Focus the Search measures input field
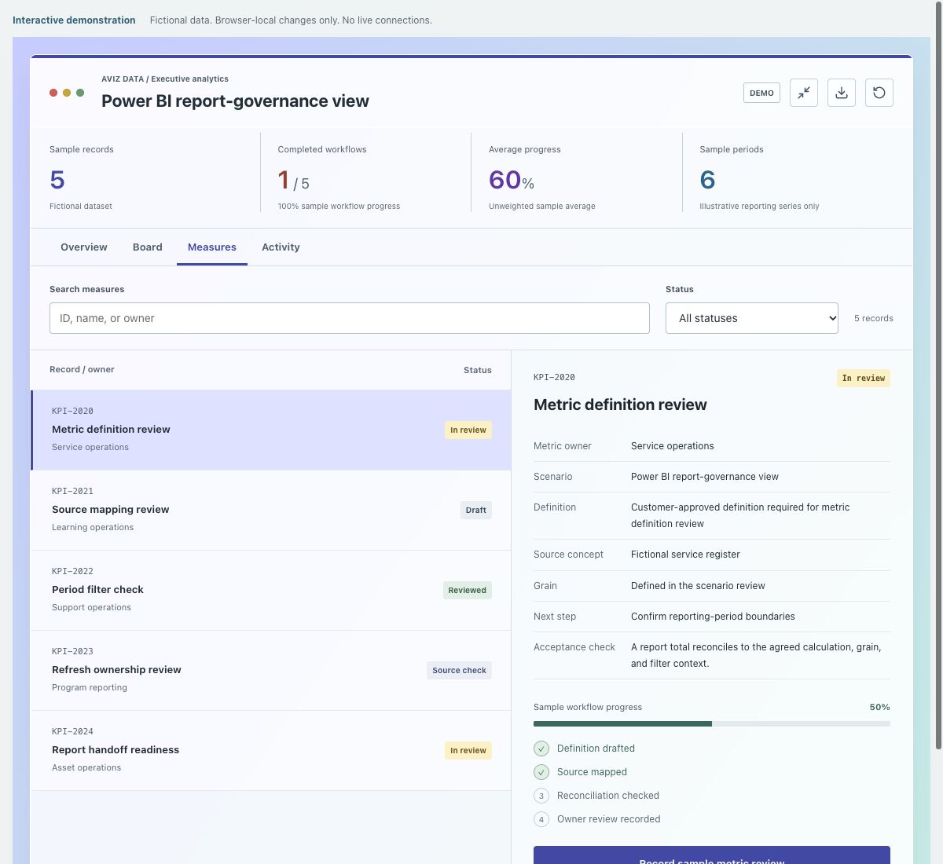 [x=350, y=318]
